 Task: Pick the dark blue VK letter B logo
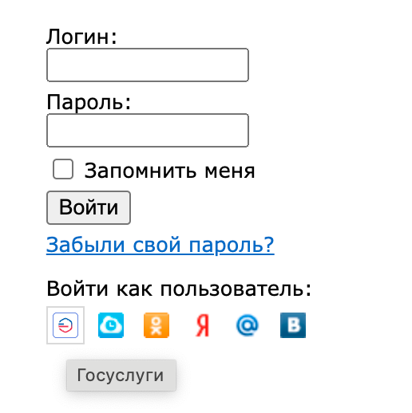(293, 325)
